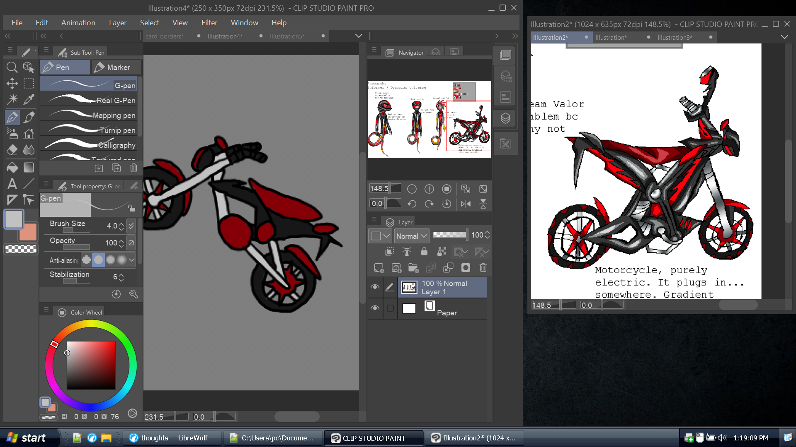
Task: Switch to the Illustration5 tab
Action: tap(287, 36)
